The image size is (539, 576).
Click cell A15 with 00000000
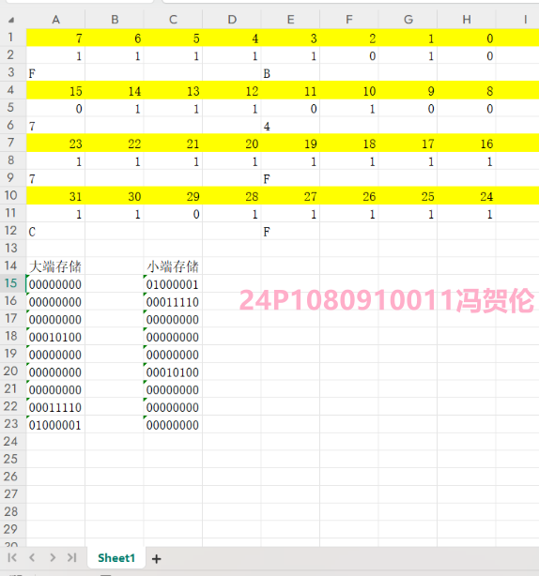click(x=55, y=283)
